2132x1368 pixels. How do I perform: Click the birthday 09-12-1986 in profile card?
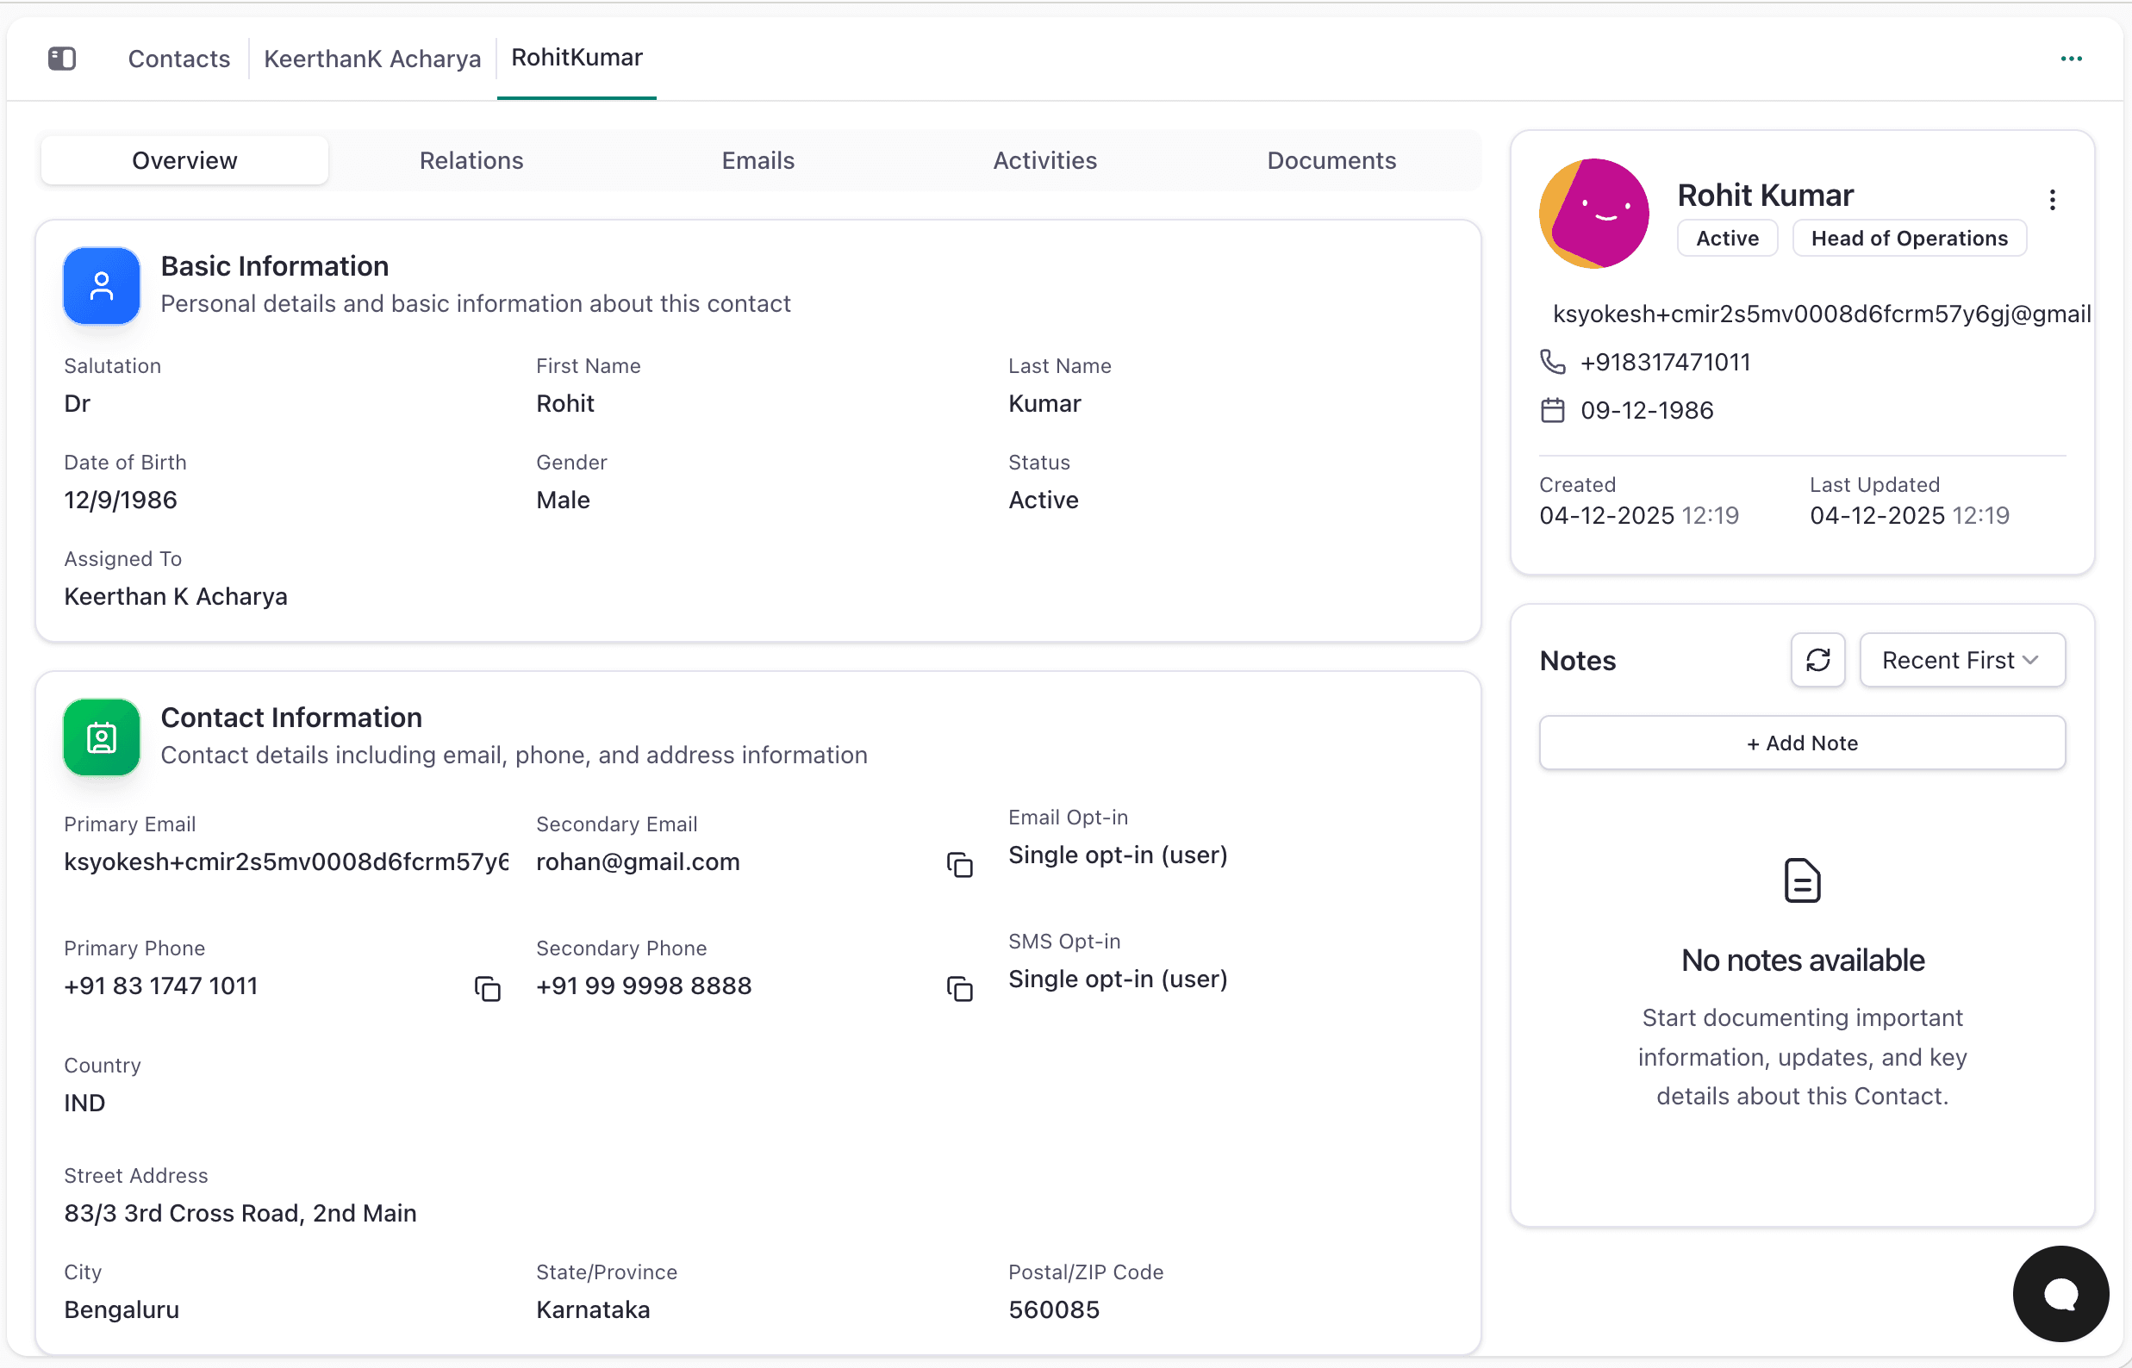point(1647,410)
